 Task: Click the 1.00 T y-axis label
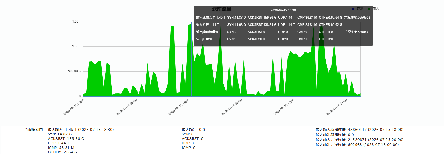click(x=76, y=46)
